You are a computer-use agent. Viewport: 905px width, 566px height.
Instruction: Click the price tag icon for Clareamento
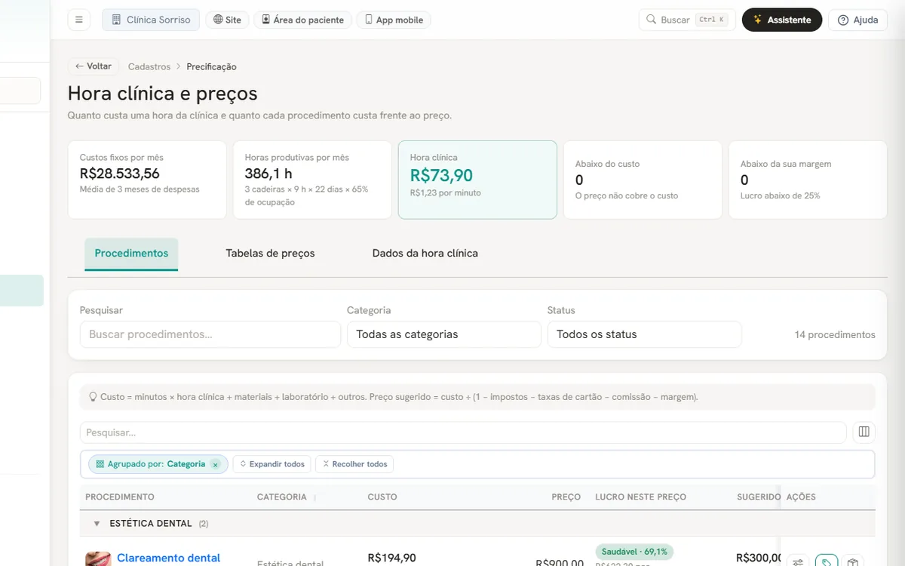pyautogui.click(x=827, y=561)
